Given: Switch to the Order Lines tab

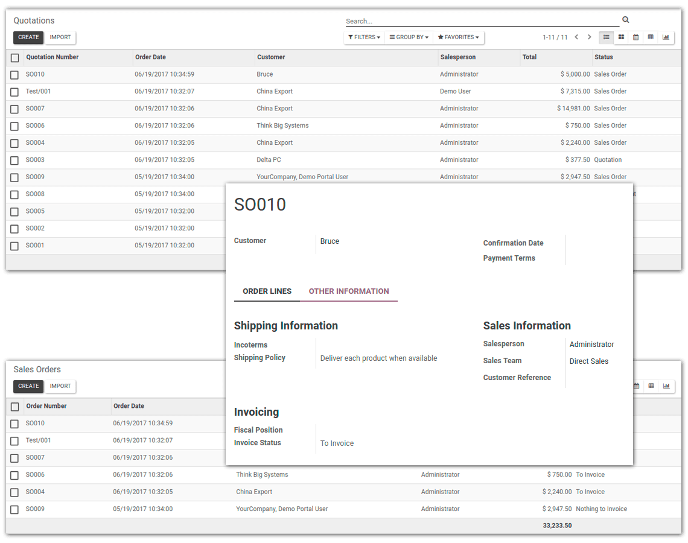Looking at the screenshot, I should click(266, 291).
